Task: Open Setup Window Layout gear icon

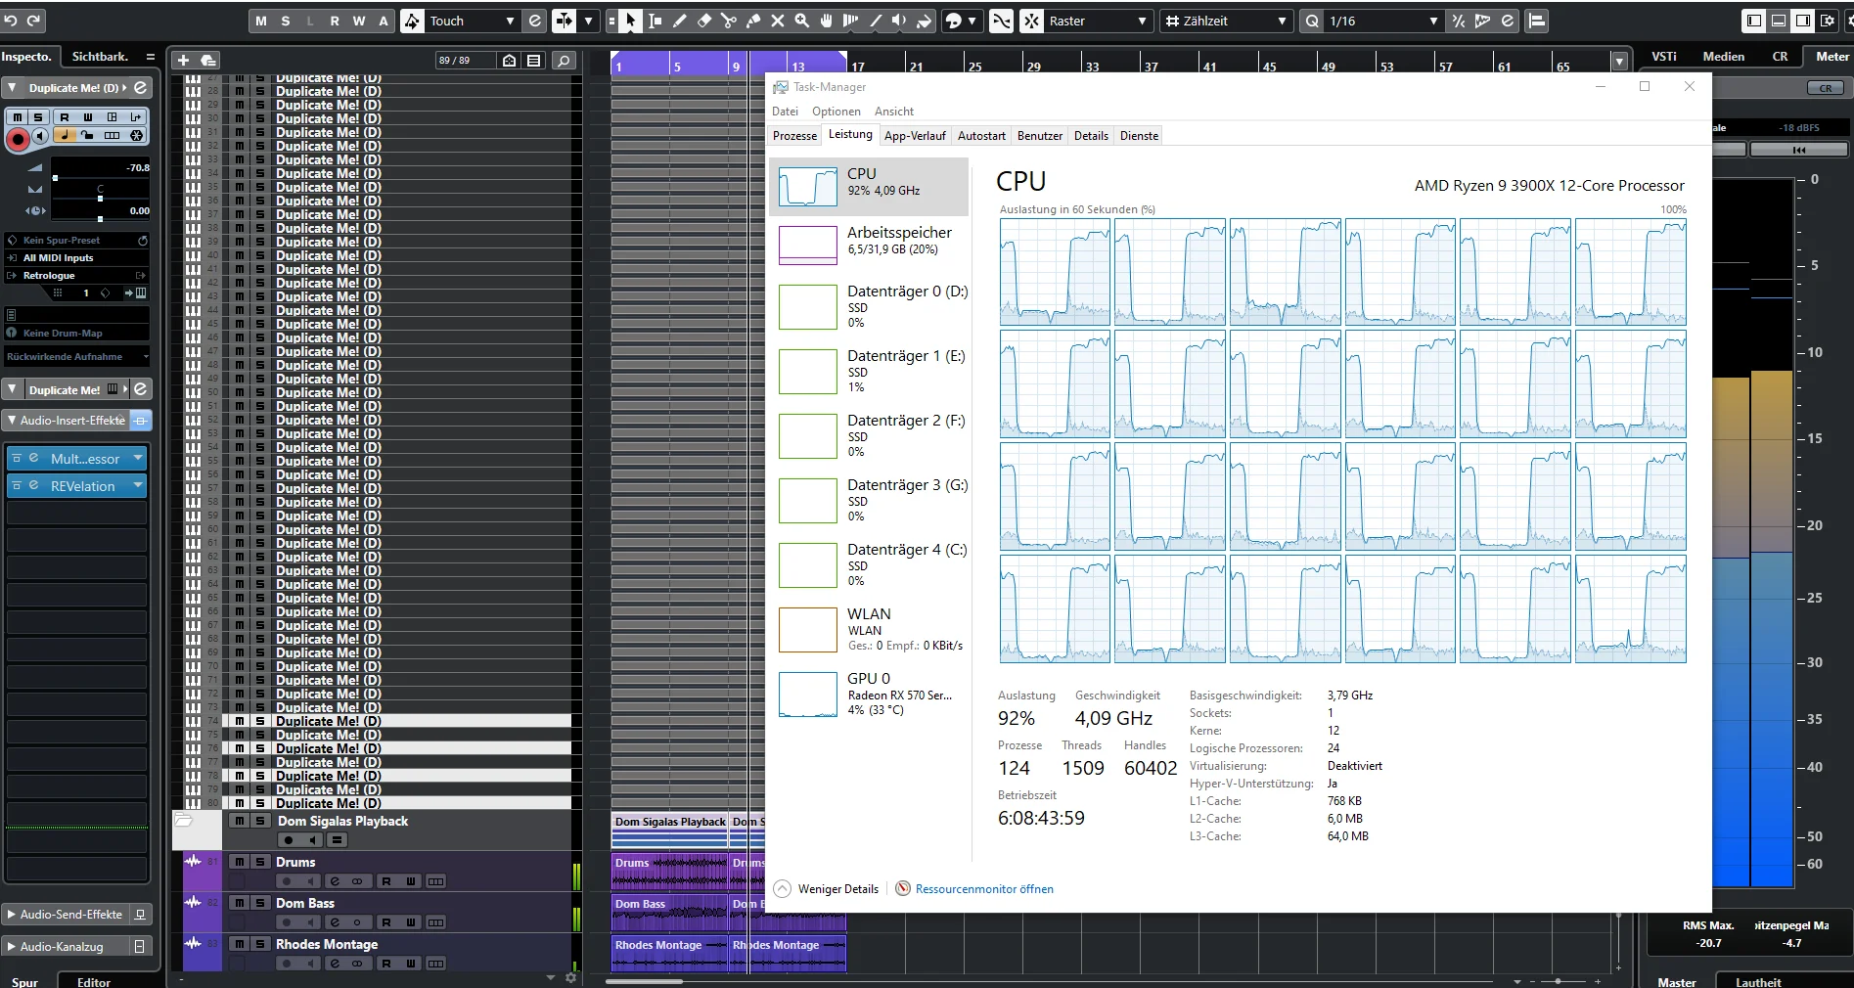Action: click(x=1827, y=21)
